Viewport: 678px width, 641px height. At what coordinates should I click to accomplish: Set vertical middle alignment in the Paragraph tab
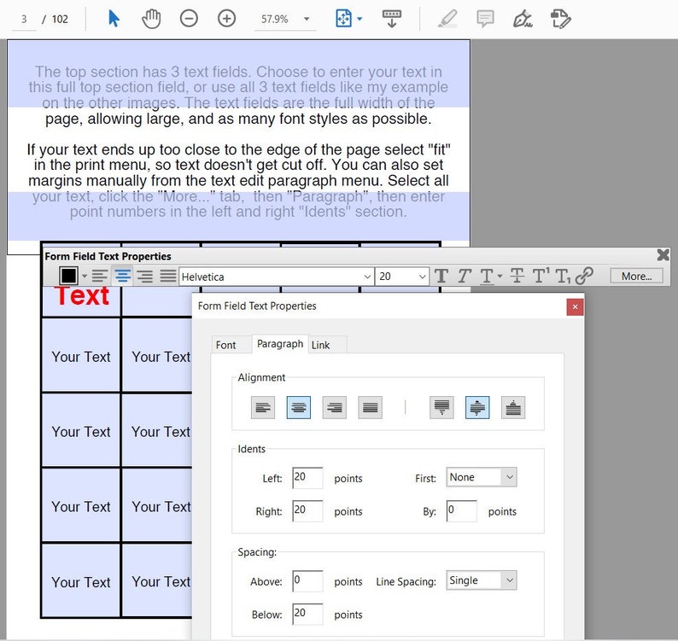[477, 407]
